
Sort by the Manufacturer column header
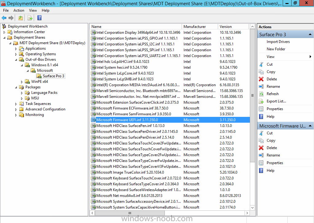[x=200, y=27]
